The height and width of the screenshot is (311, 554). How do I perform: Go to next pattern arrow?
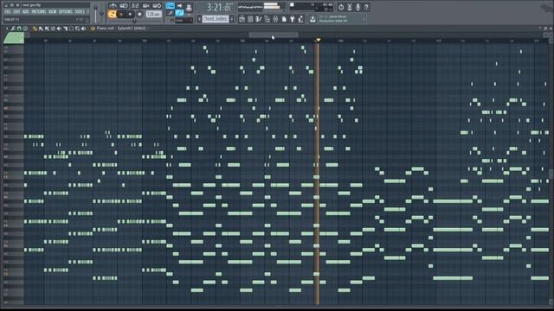click(x=232, y=19)
